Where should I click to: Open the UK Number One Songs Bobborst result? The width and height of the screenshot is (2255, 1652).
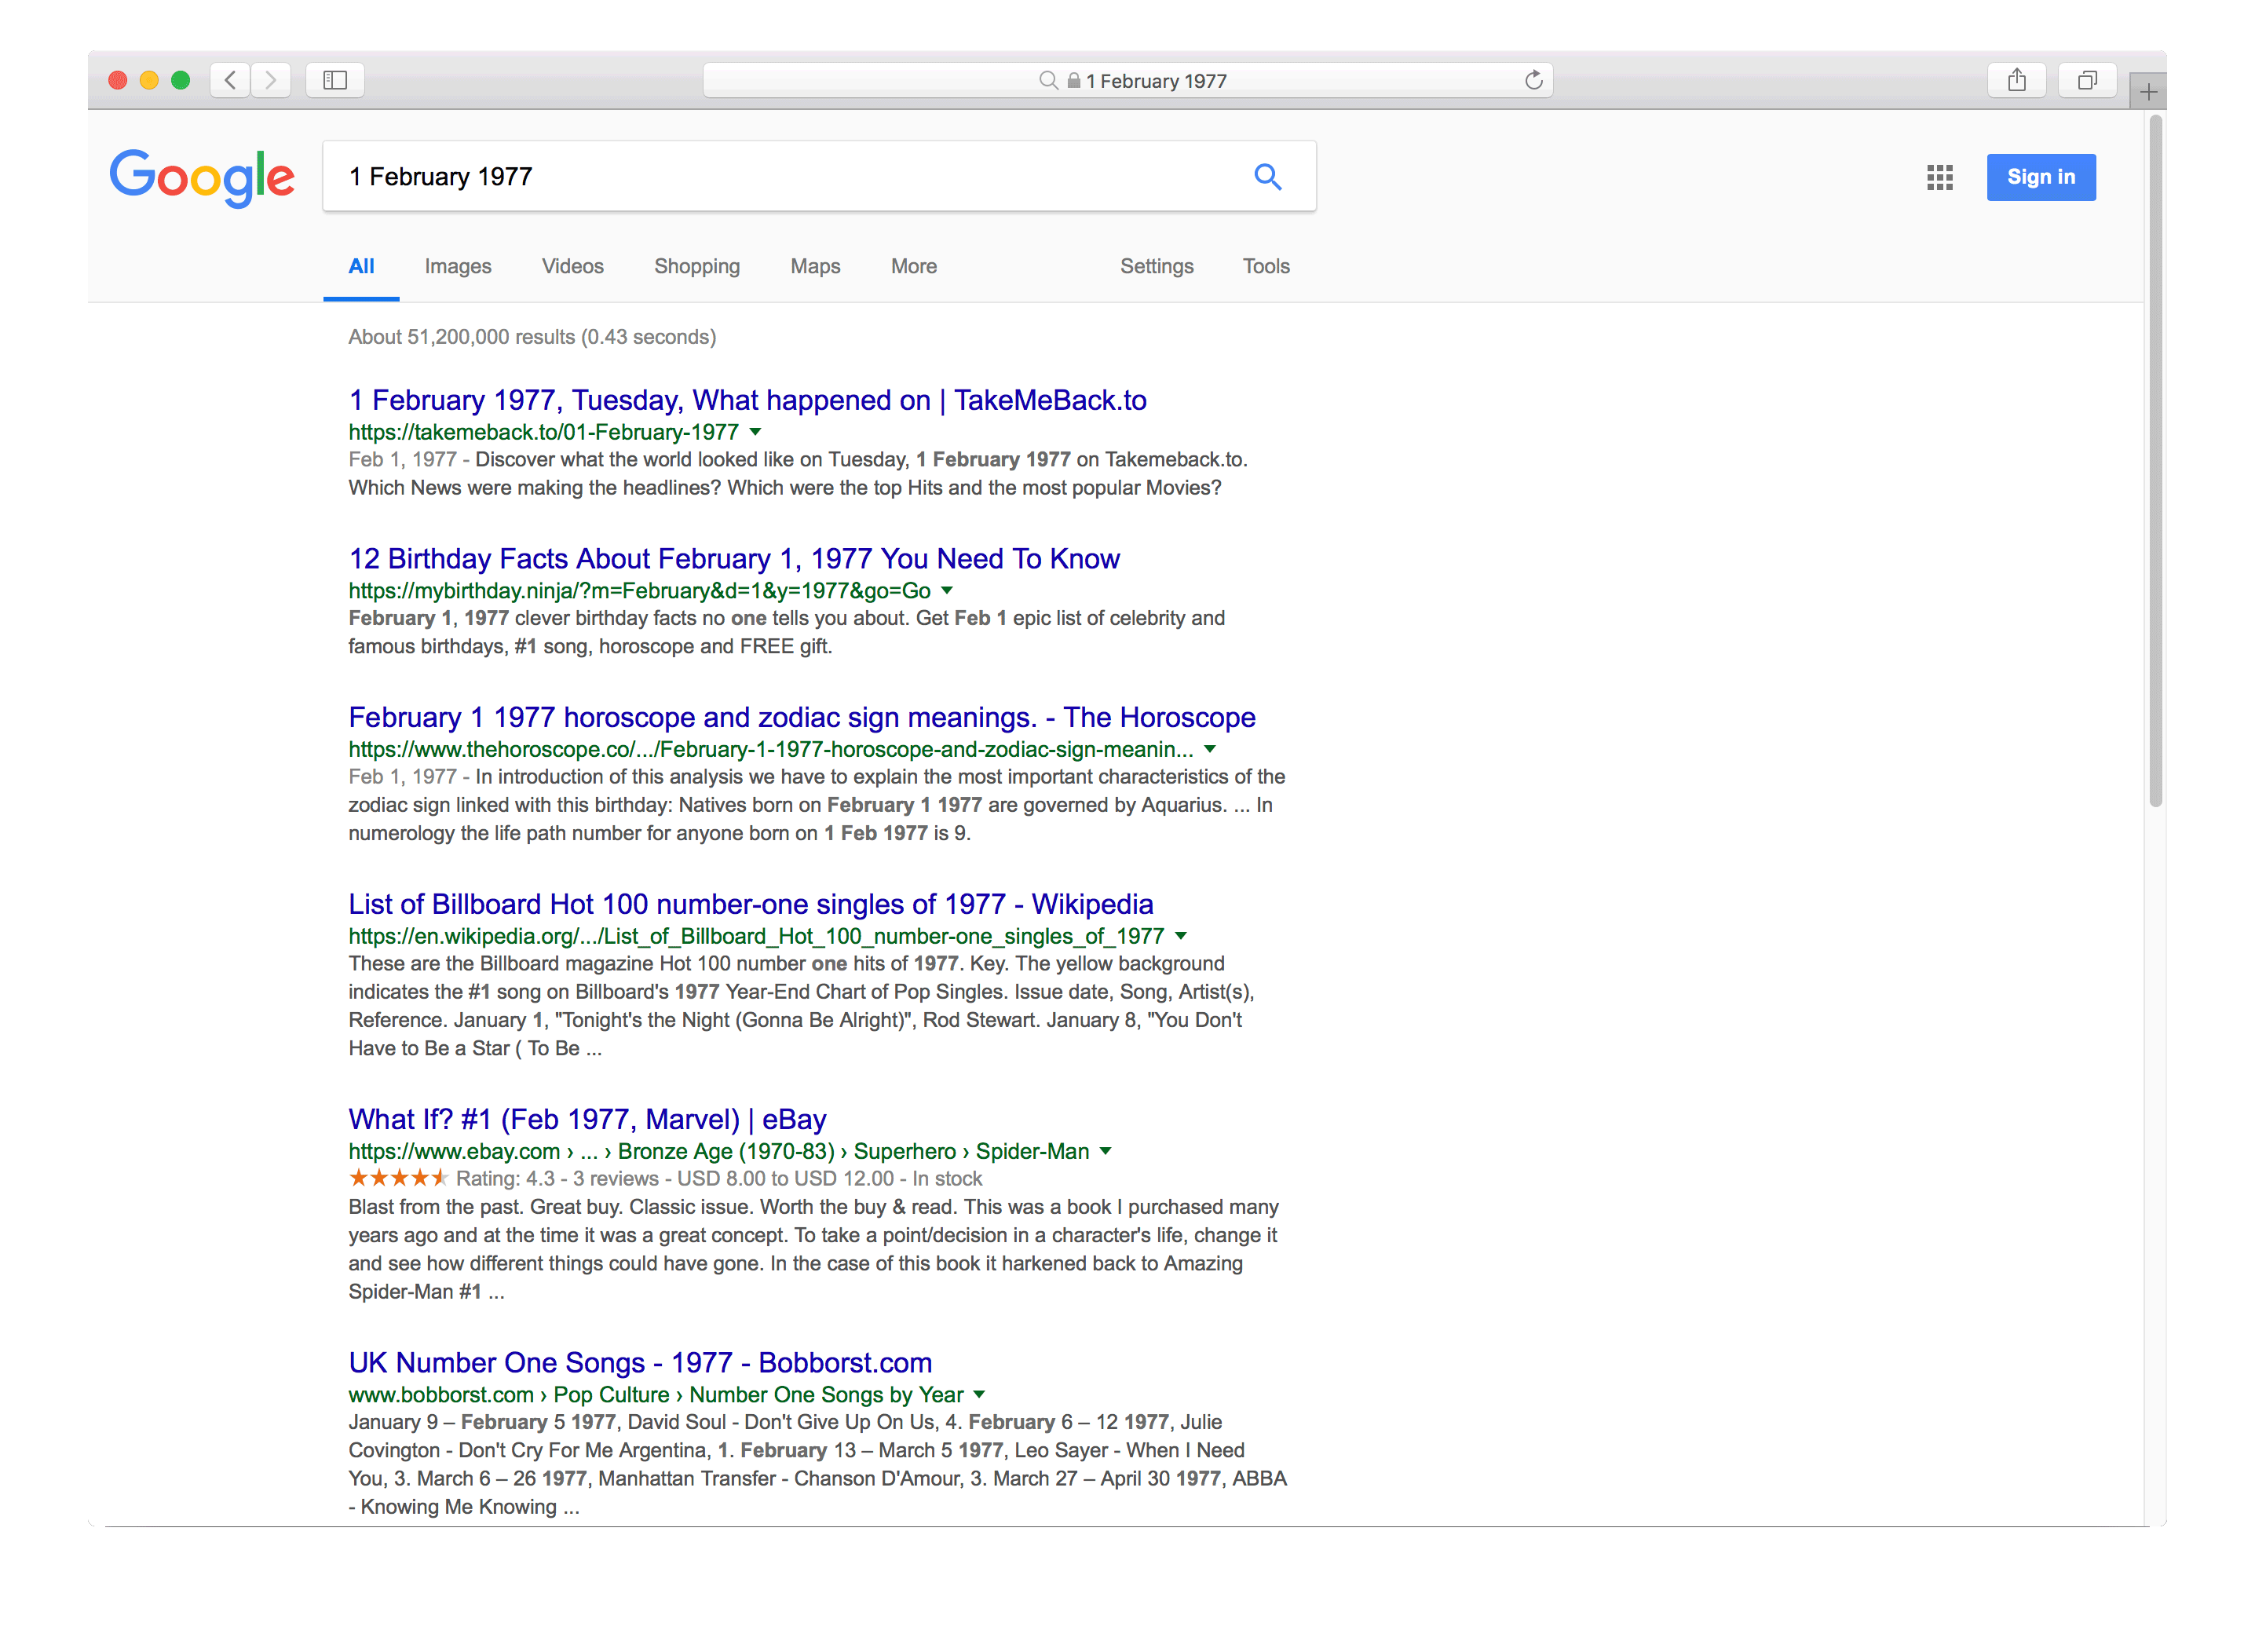[640, 1363]
